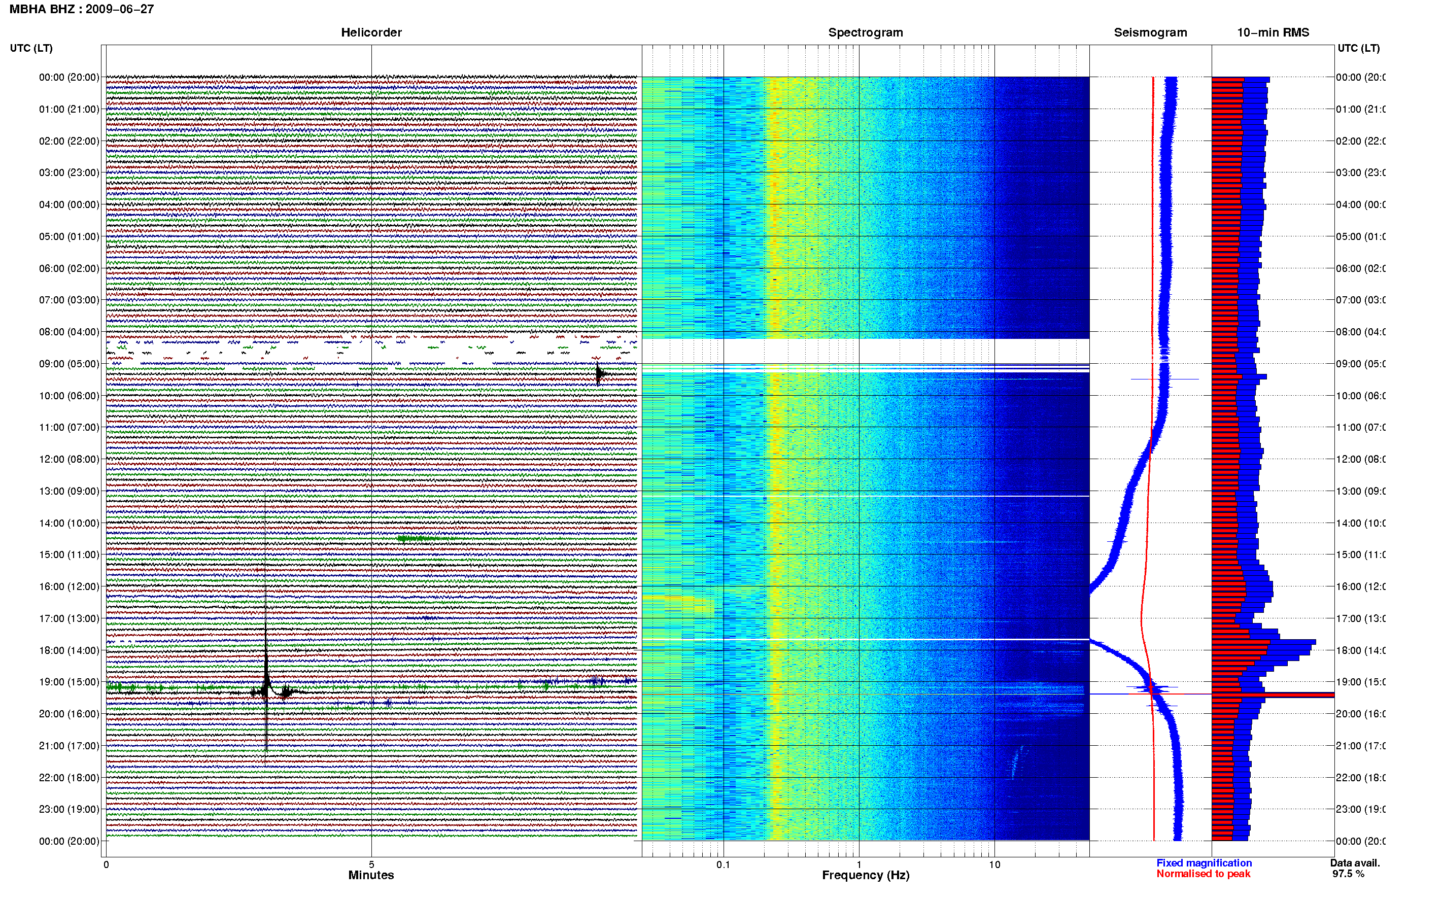Click the 'Frequency (Hz)' axis label
Screen dimensions: 1443x902
click(x=866, y=875)
